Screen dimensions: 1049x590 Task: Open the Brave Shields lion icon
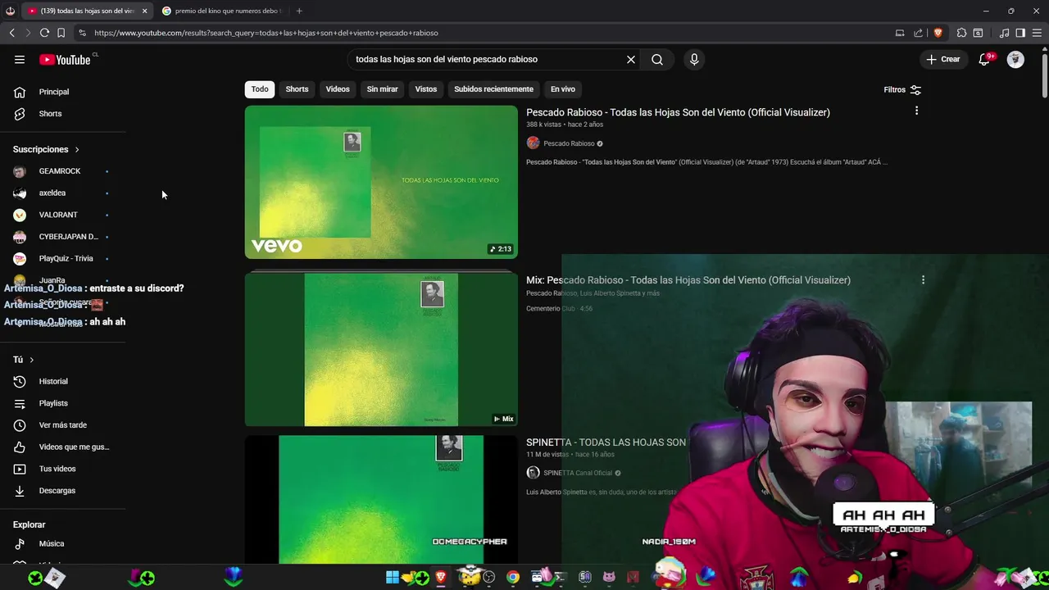(x=938, y=33)
